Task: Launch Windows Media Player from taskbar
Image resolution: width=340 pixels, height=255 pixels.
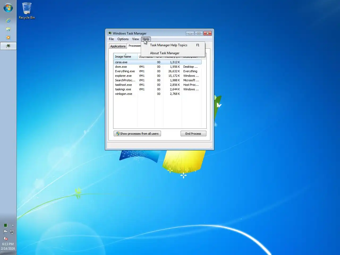Action: [x=8, y=37]
